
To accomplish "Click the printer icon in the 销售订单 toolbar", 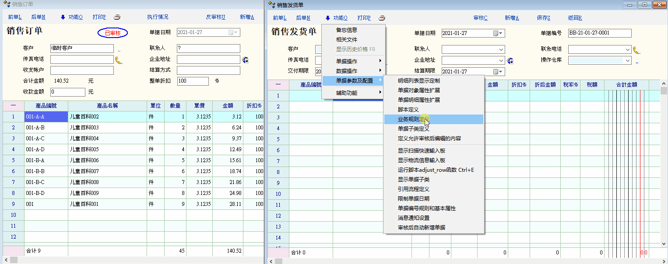I will [117, 17].
